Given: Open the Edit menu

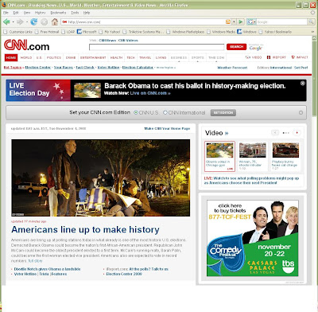Looking at the screenshot, I should (x=16, y=13).
